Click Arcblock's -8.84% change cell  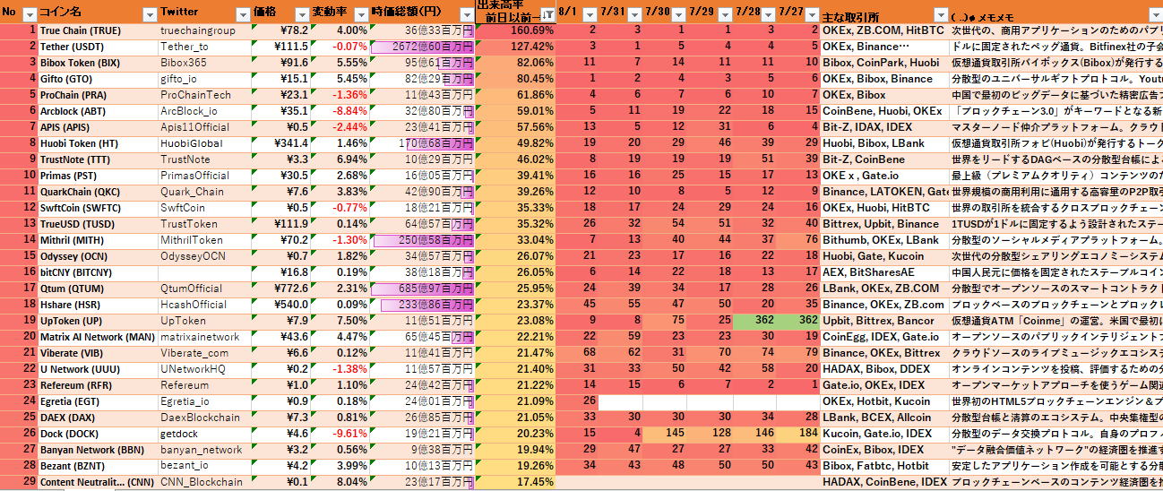pyautogui.click(x=340, y=111)
